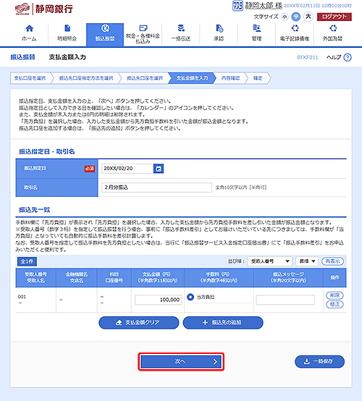Viewport: 362px width, 401px height.
Task: Open the 税金・各種料金払込み menu tab
Action: tap(143, 35)
